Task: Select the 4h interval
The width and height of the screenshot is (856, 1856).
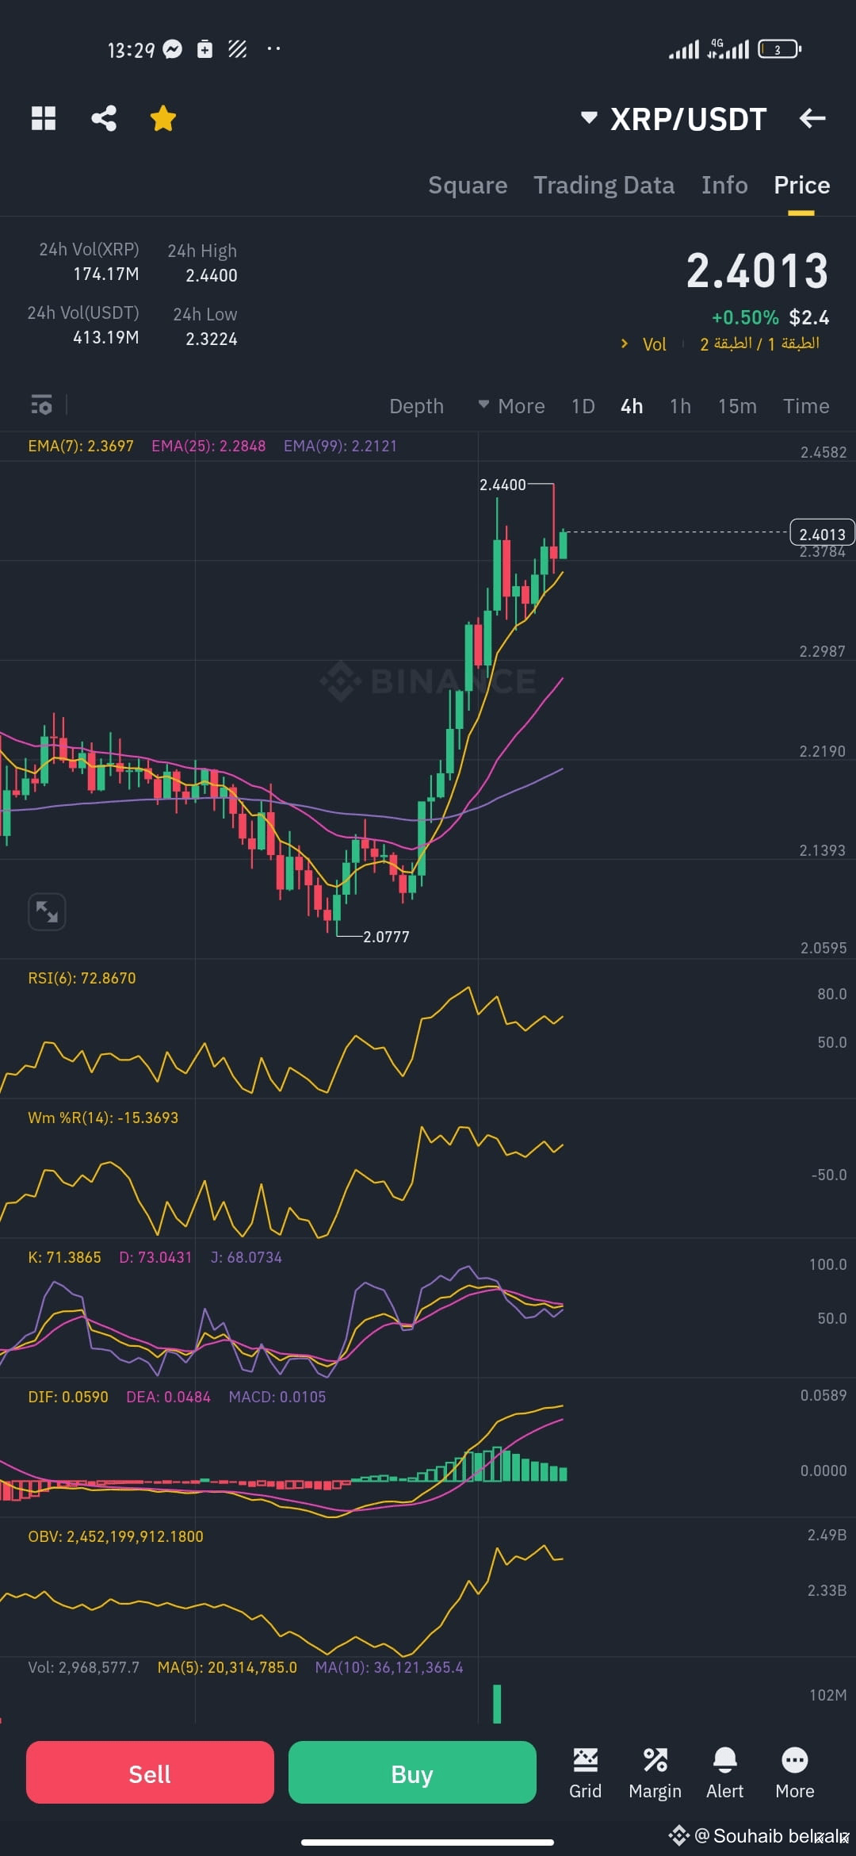Action: (632, 406)
